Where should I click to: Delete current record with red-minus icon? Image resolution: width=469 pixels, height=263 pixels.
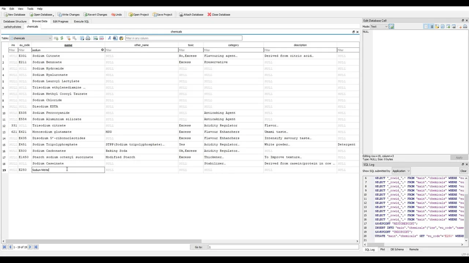coord(101,38)
